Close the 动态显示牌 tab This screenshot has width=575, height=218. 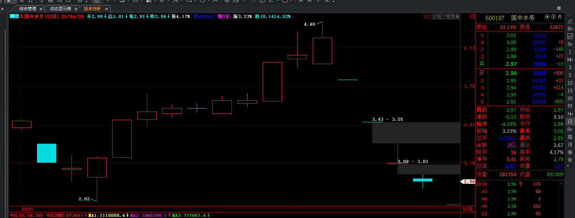[x=76, y=9]
